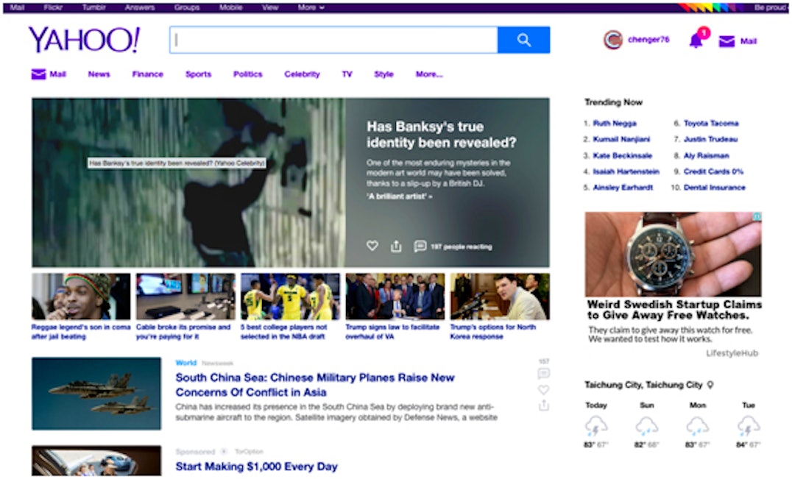The height and width of the screenshot is (479, 792).
Task: Click the Mail envelope icon beside the bell
Action: (726, 41)
